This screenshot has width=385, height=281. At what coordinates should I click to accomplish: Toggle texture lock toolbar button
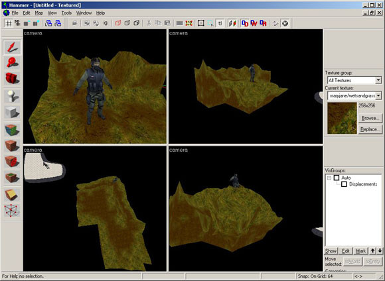pos(220,23)
